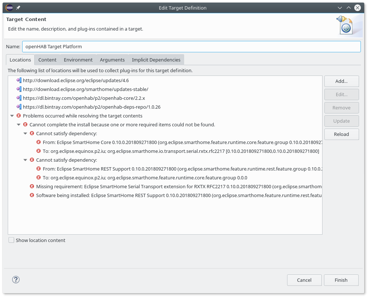Go to the Implicit Dependencies tab
369x298 pixels.
[x=156, y=60]
